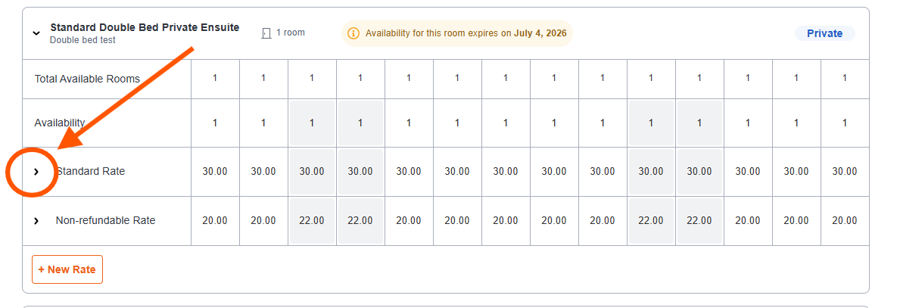Click the Standard Double Bed Private Ensuite title
Viewport: 897px width, 308px height.
coord(145,27)
